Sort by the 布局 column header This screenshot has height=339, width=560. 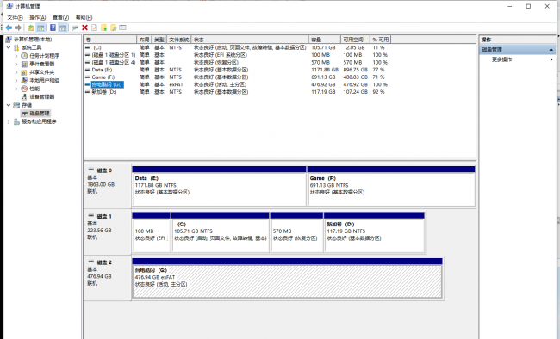coord(144,40)
